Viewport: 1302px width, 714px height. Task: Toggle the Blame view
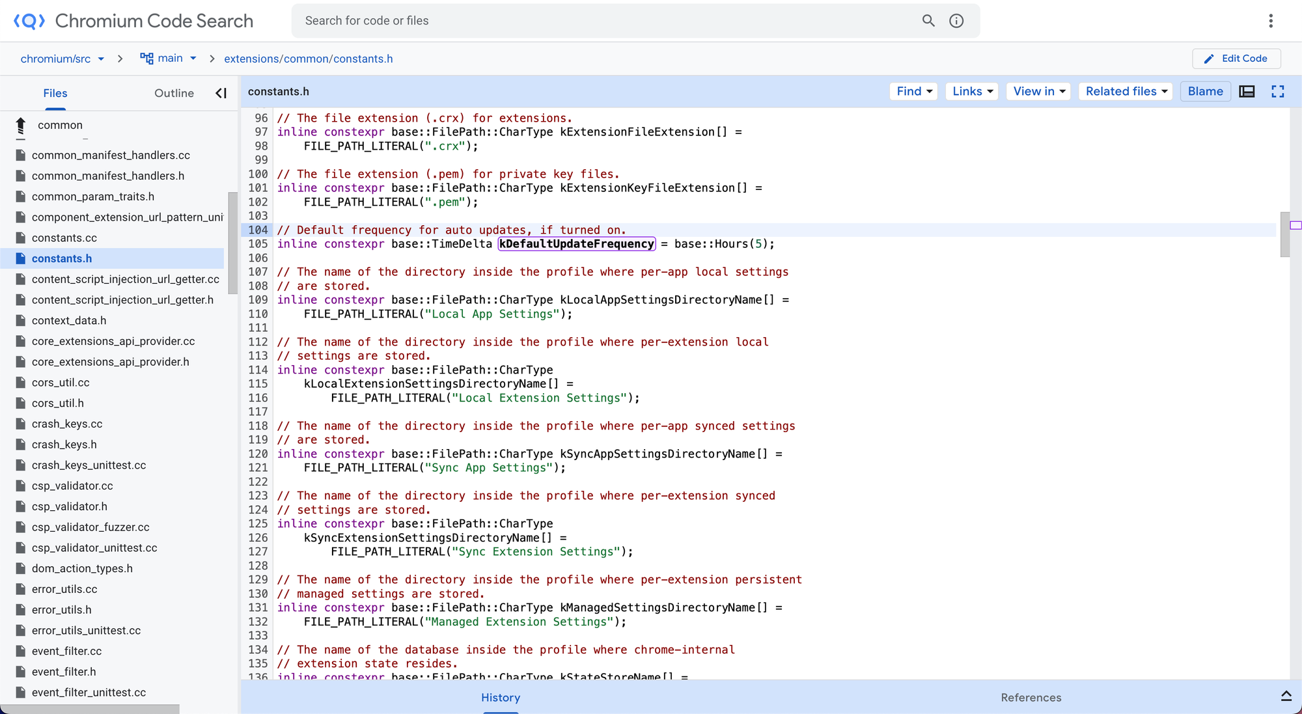pyautogui.click(x=1205, y=92)
